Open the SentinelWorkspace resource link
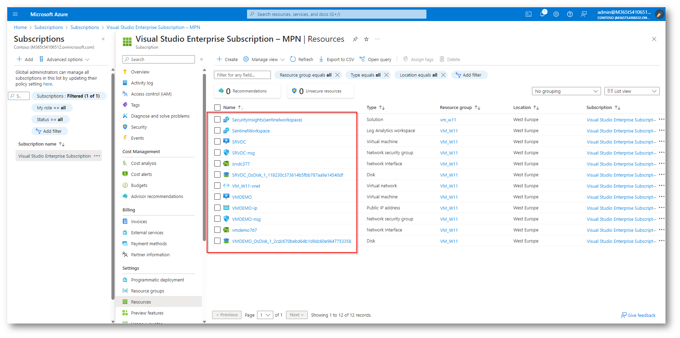The height and width of the screenshot is (338, 680). [251, 131]
